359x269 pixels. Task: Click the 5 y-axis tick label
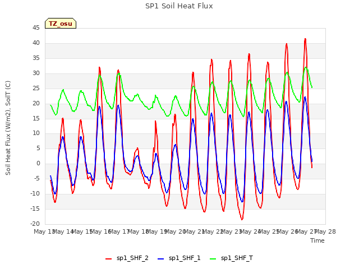38,148
